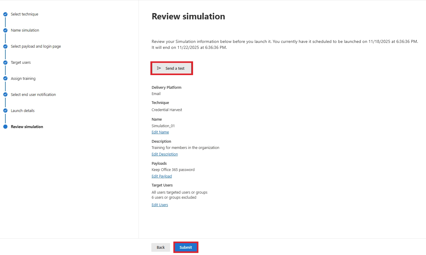Click the Send a test button
Screen dimensions: 426x255
click(x=172, y=68)
